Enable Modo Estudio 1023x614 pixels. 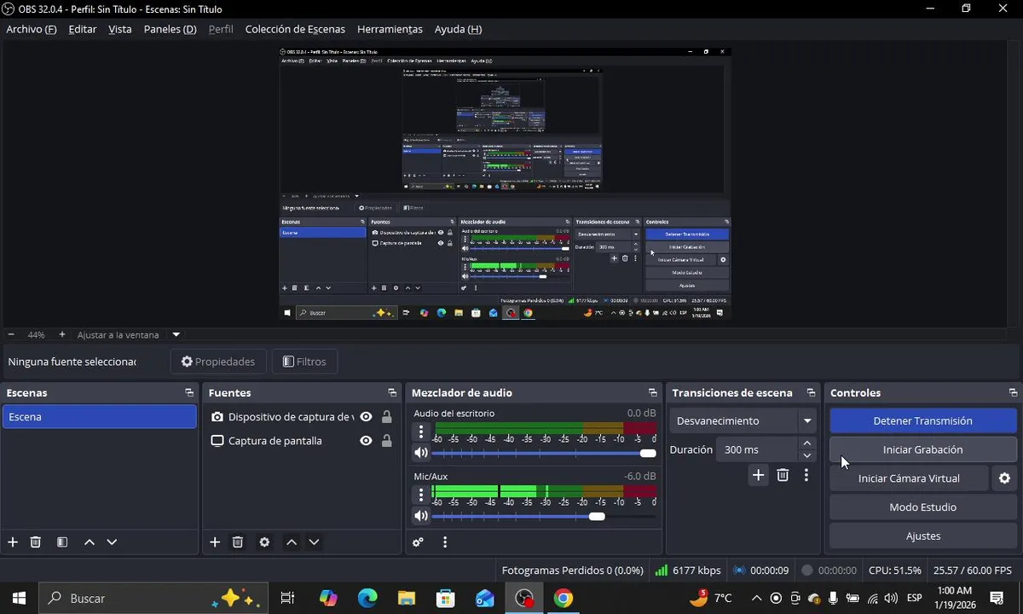click(x=922, y=507)
